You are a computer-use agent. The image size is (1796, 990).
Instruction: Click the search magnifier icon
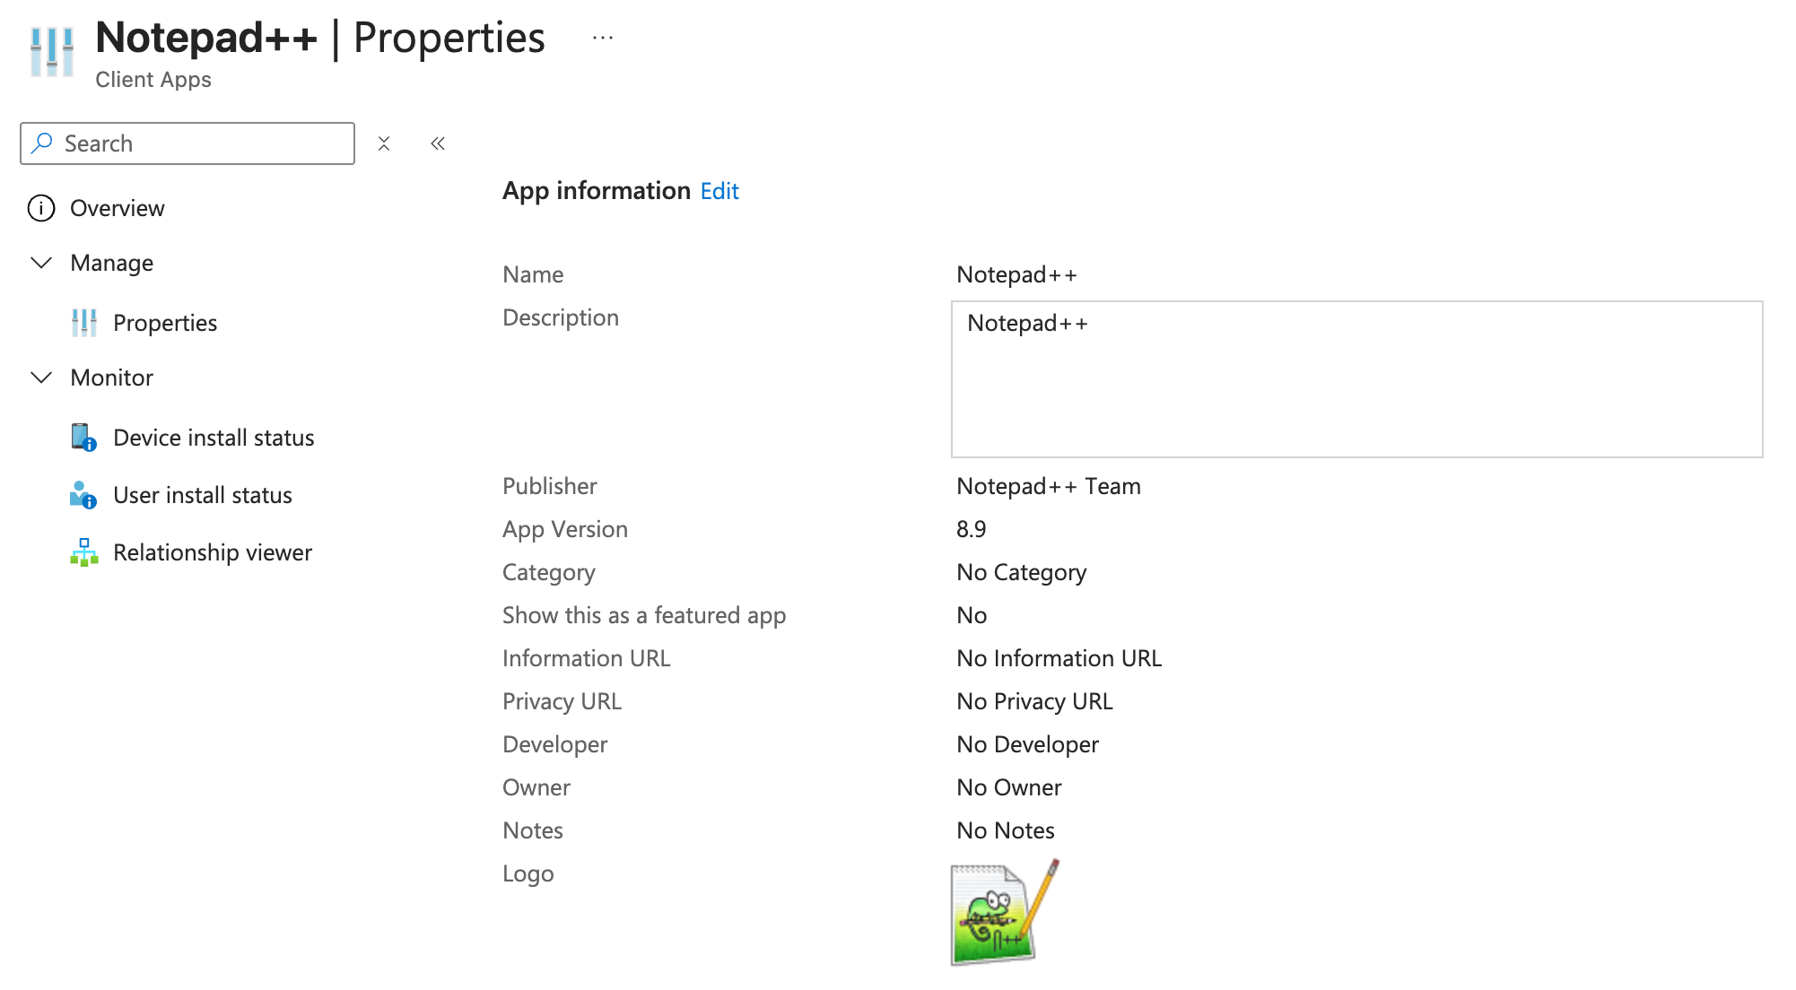pyautogui.click(x=42, y=143)
